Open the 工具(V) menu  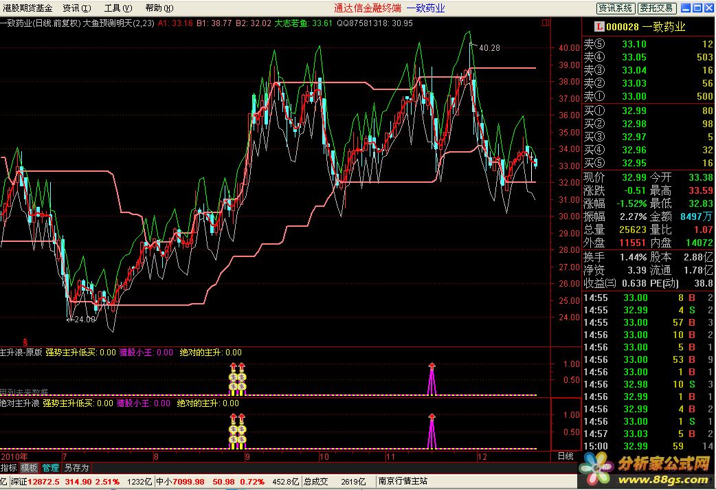[x=118, y=8]
